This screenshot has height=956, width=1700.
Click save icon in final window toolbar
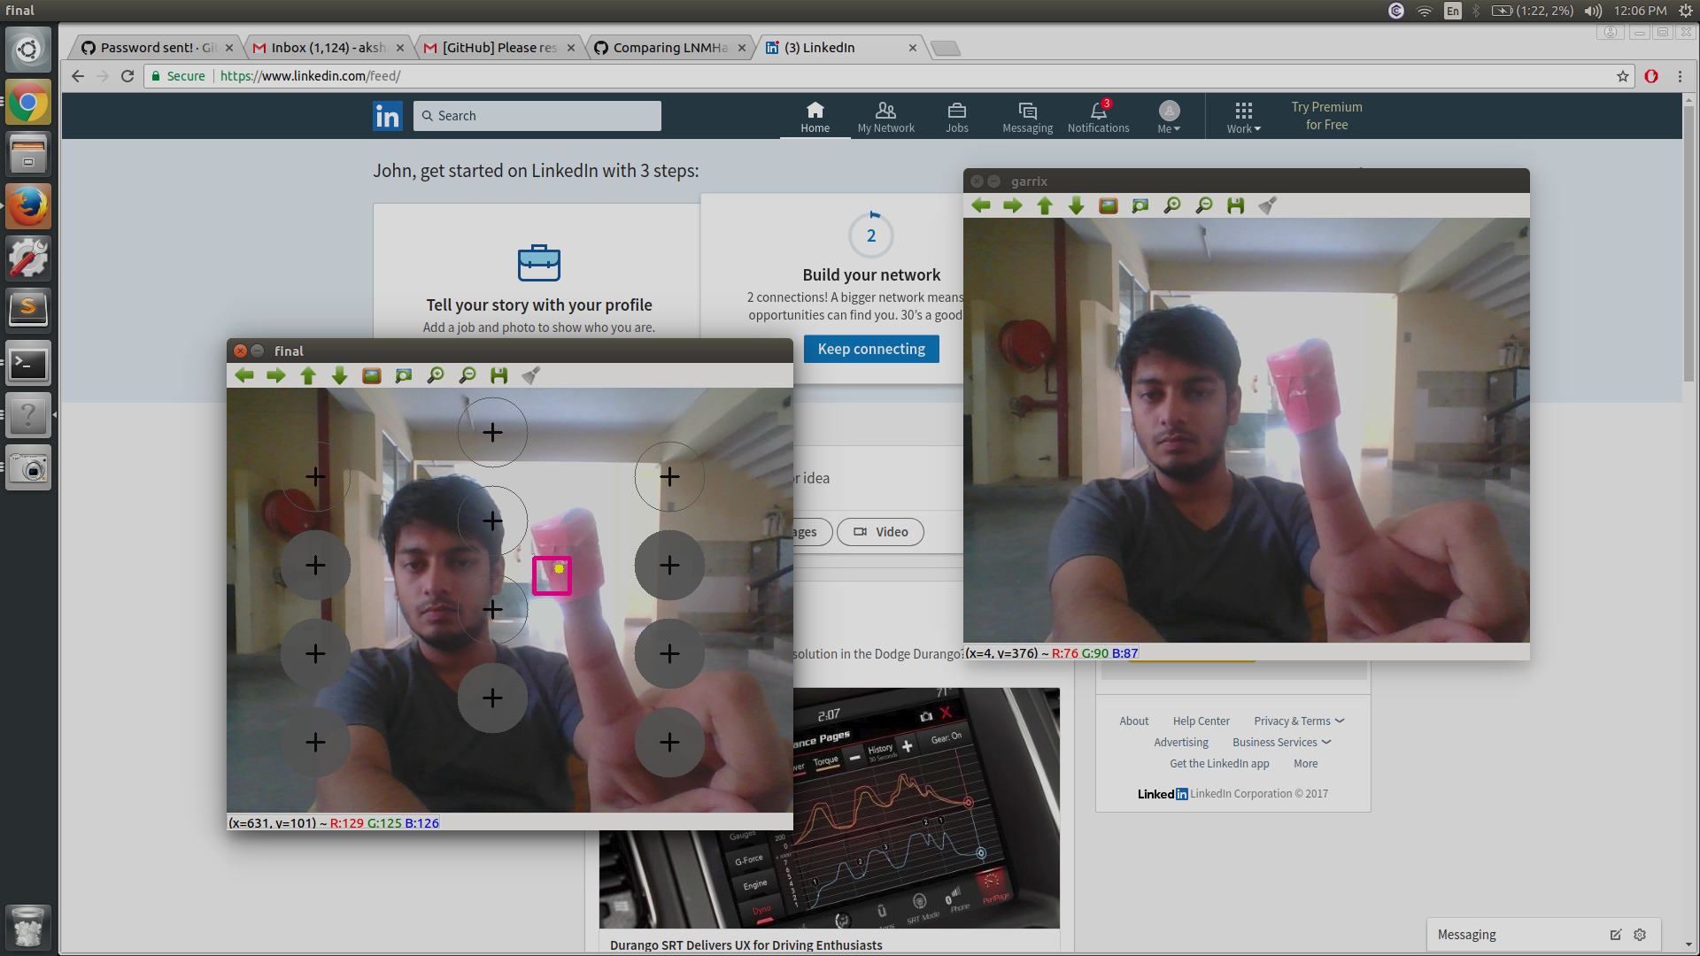click(x=499, y=376)
